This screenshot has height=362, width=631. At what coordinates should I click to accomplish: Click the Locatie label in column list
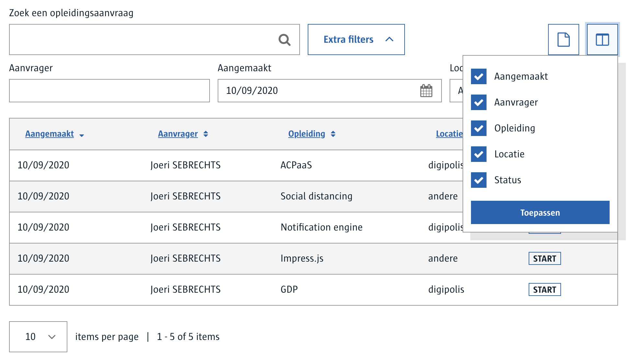(509, 154)
